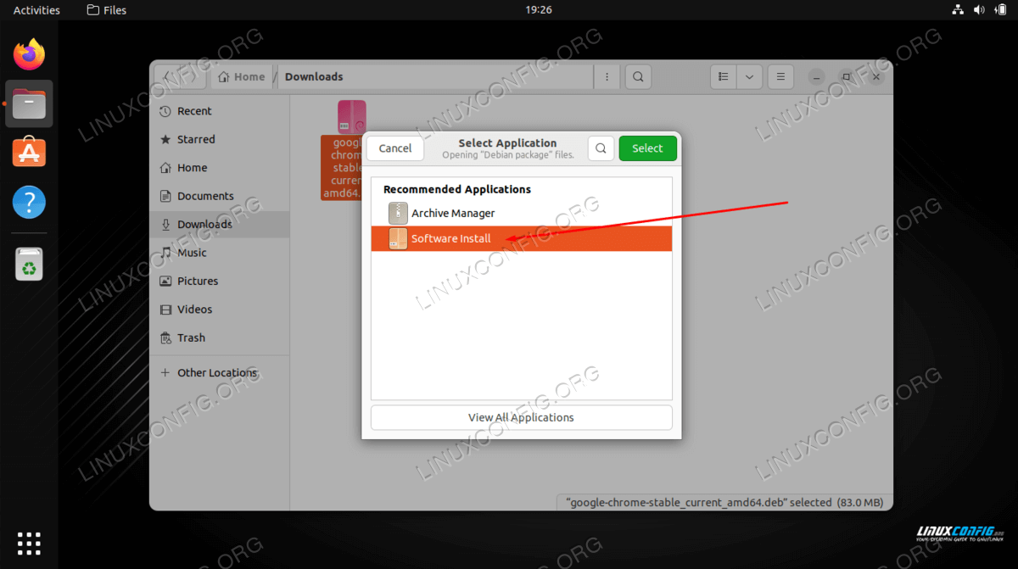This screenshot has width=1018, height=569.
Task: Open Videos in the Files sidebar
Action: [x=220, y=310]
